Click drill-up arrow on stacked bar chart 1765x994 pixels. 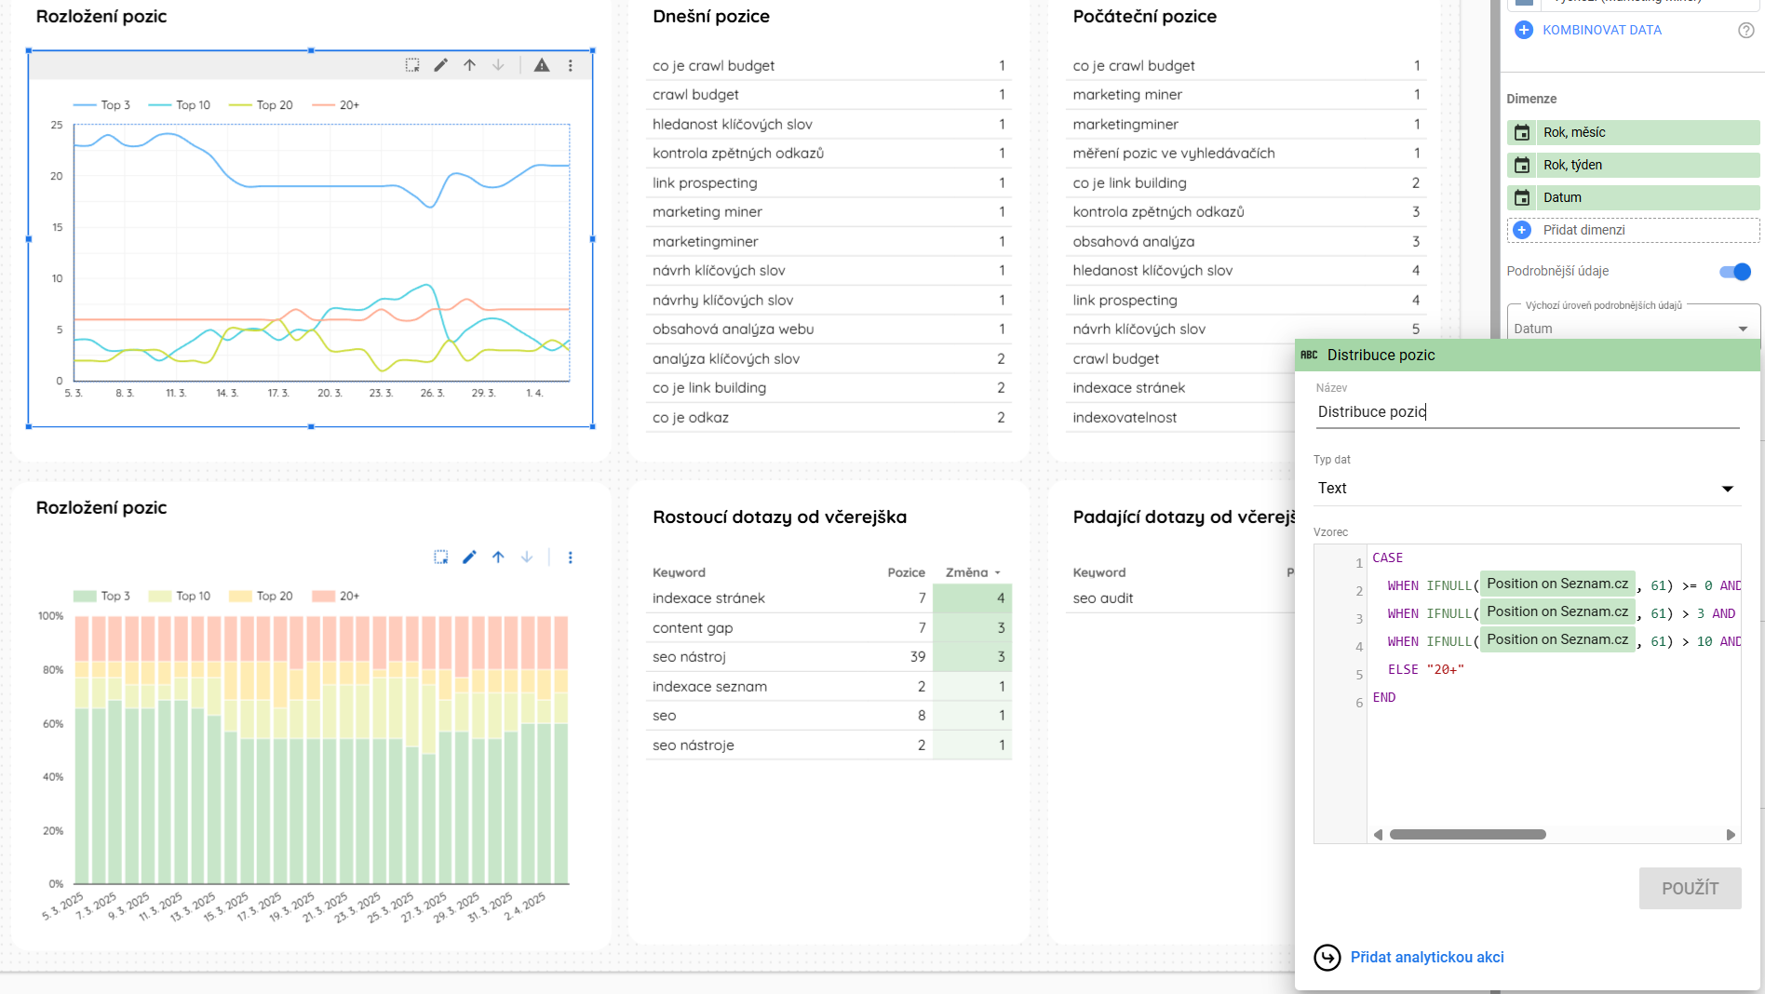click(x=499, y=557)
